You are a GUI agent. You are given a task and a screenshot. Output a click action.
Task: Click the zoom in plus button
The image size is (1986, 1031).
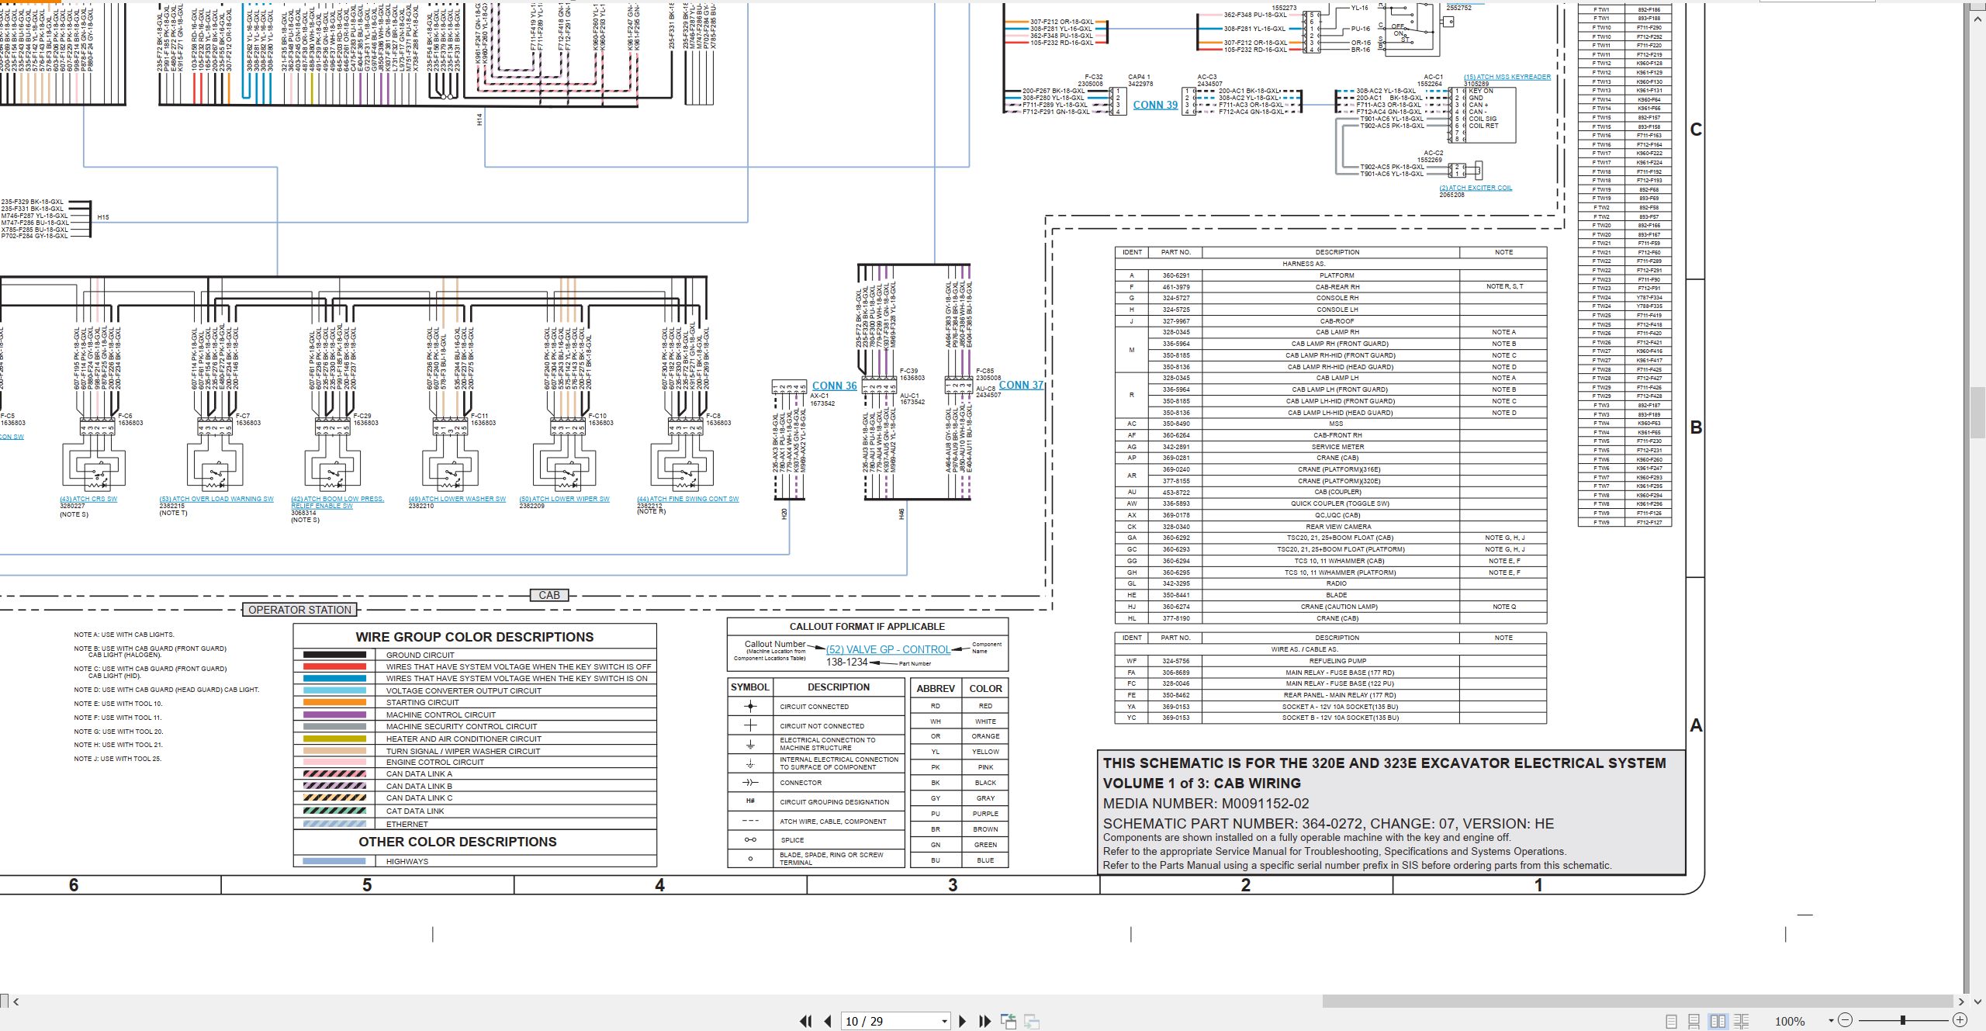[x=1960, y=1020]
